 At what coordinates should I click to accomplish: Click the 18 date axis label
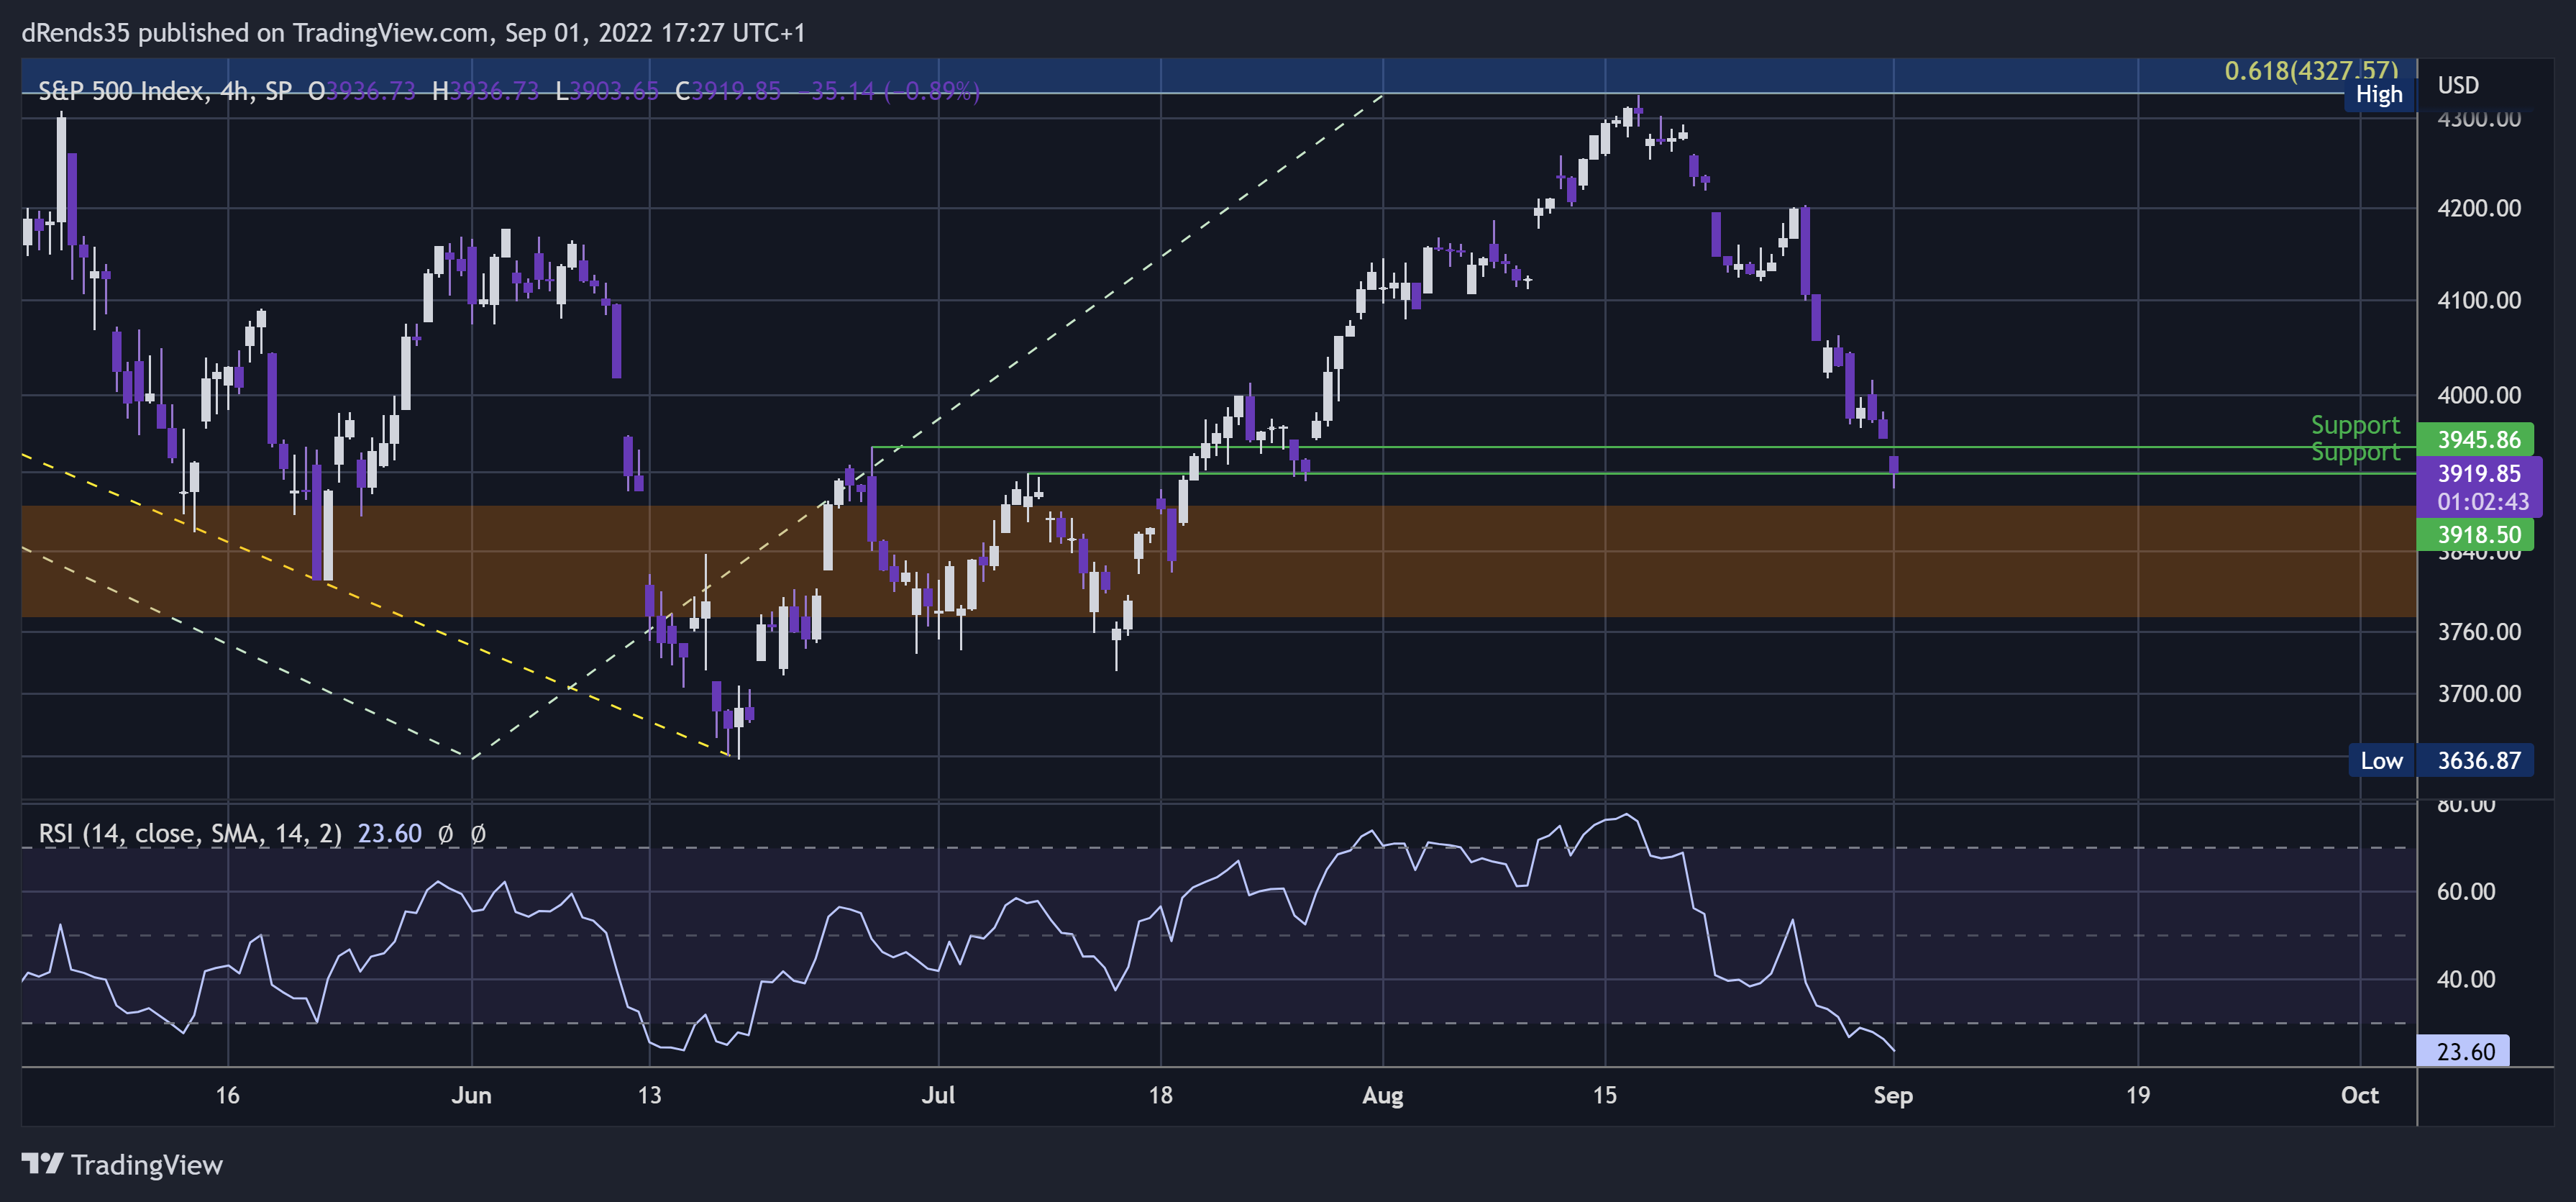click(1160, 1095)
